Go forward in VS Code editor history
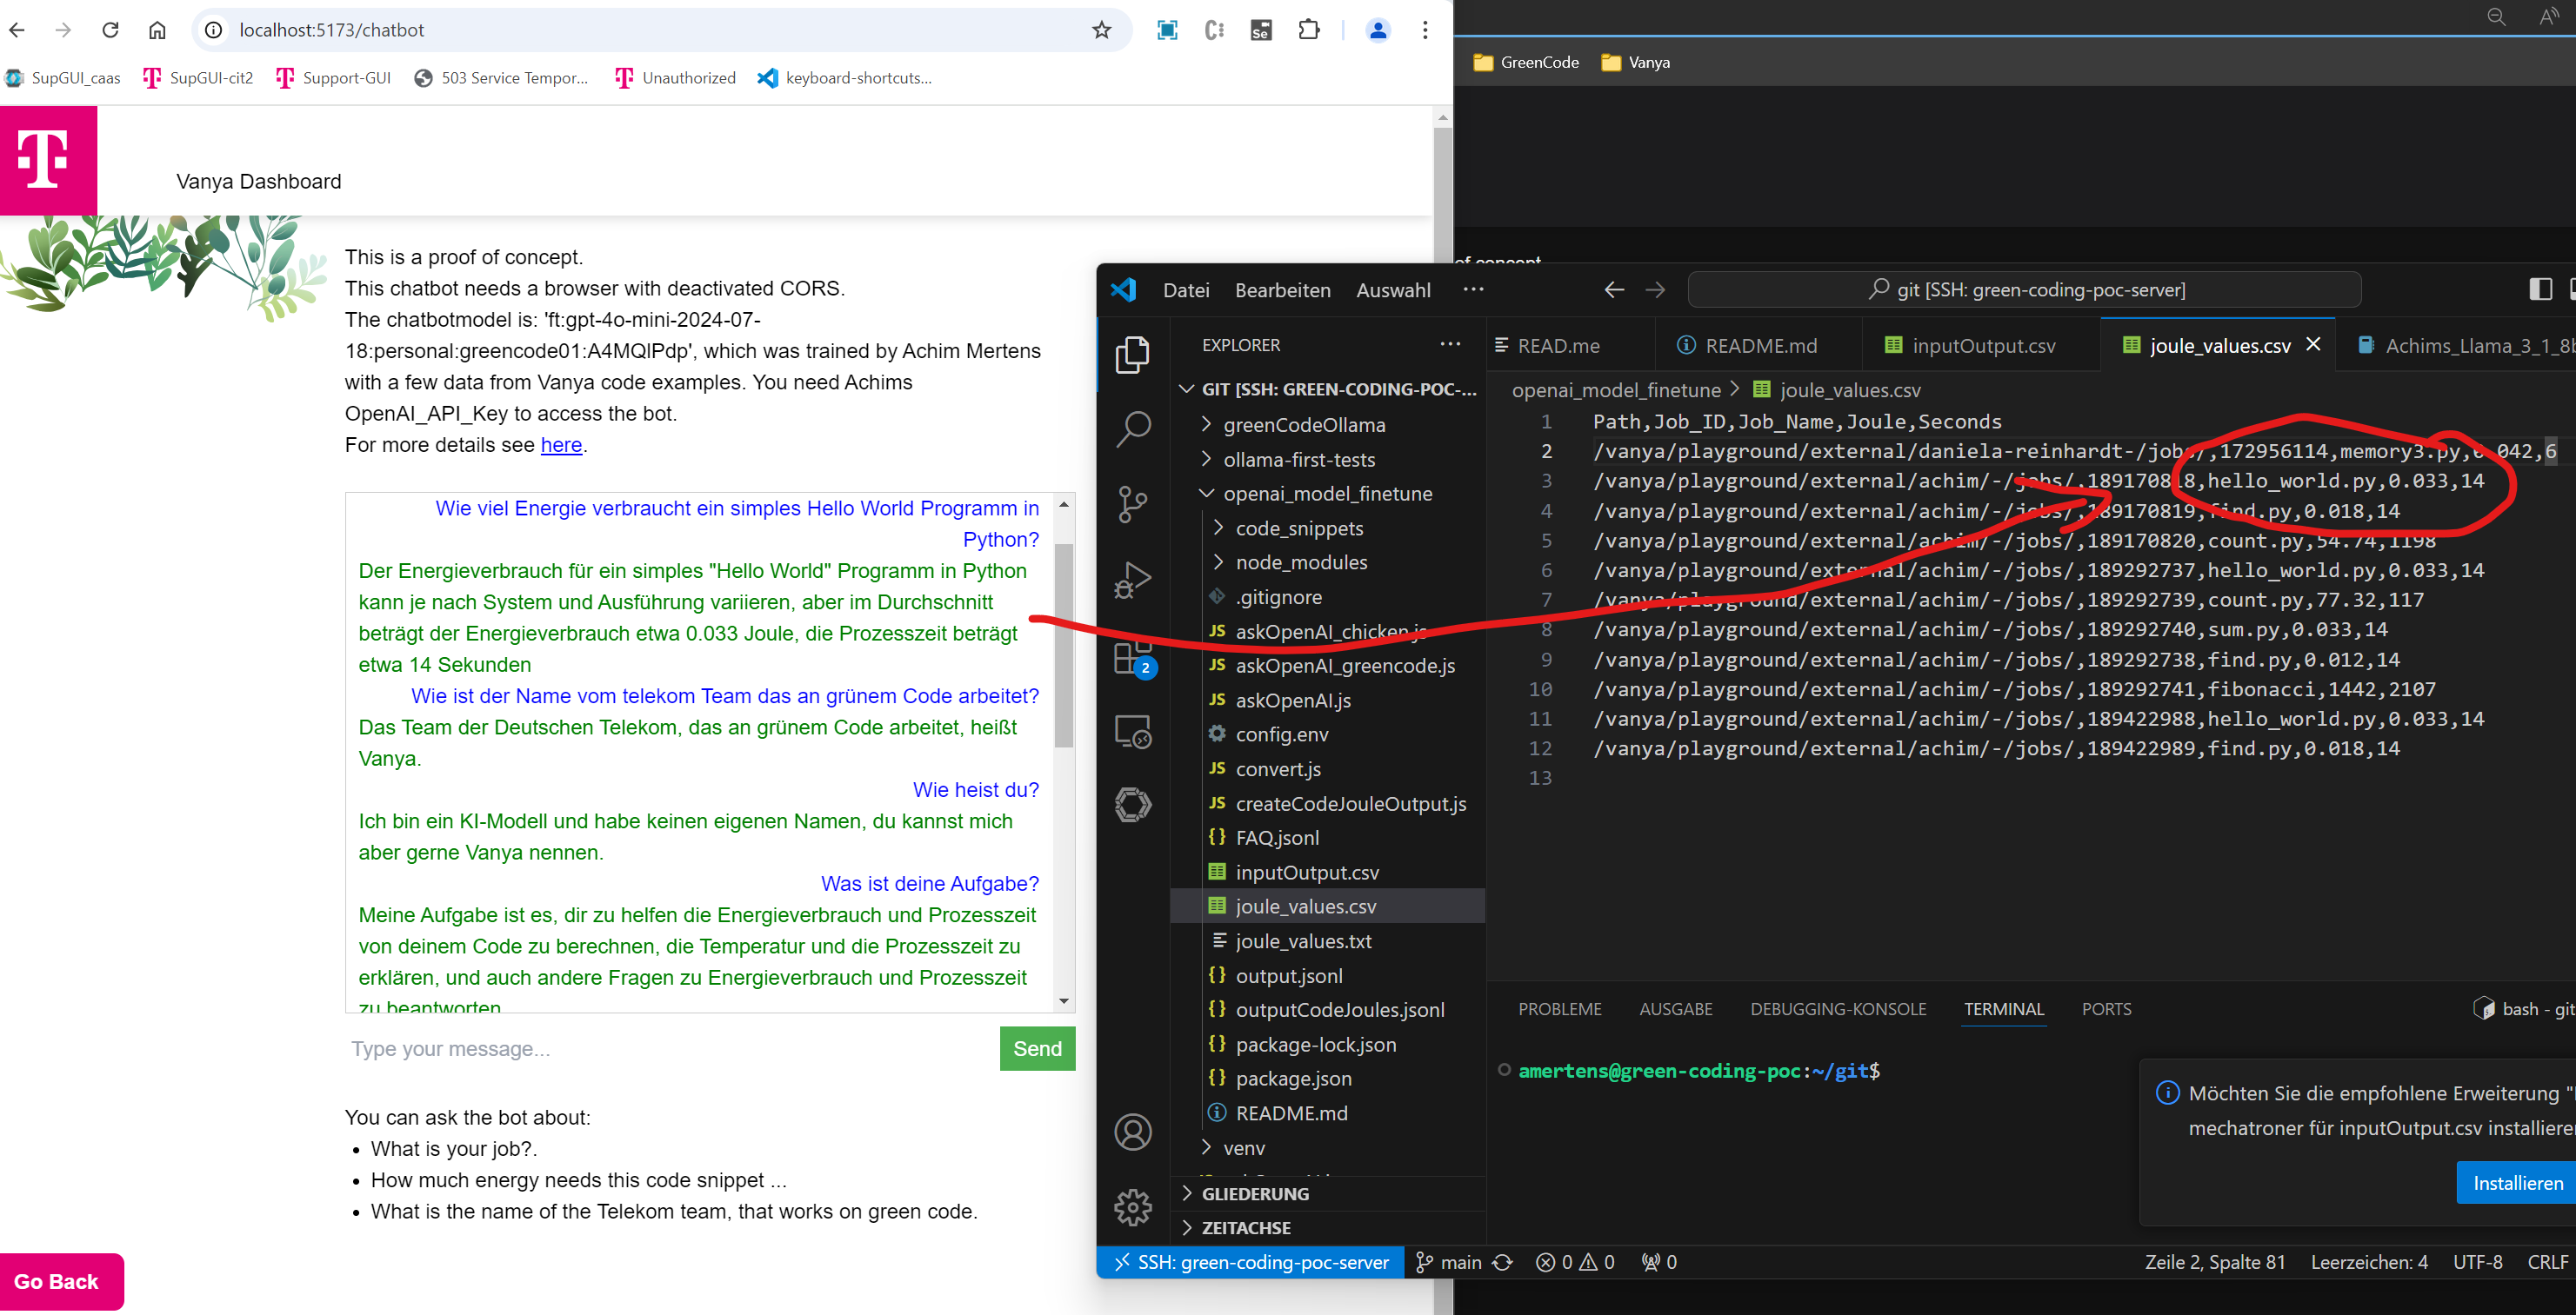This screenshot has height=1315, width=2576. tap(1655, 289)
